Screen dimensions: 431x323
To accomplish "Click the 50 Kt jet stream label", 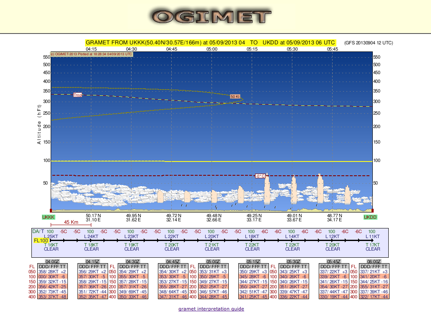I will 235,97.
